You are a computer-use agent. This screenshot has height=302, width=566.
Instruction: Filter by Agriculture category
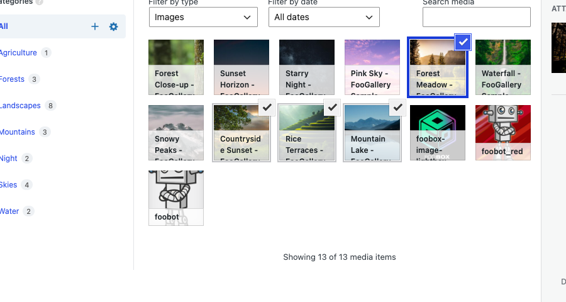tap(18, 53)
